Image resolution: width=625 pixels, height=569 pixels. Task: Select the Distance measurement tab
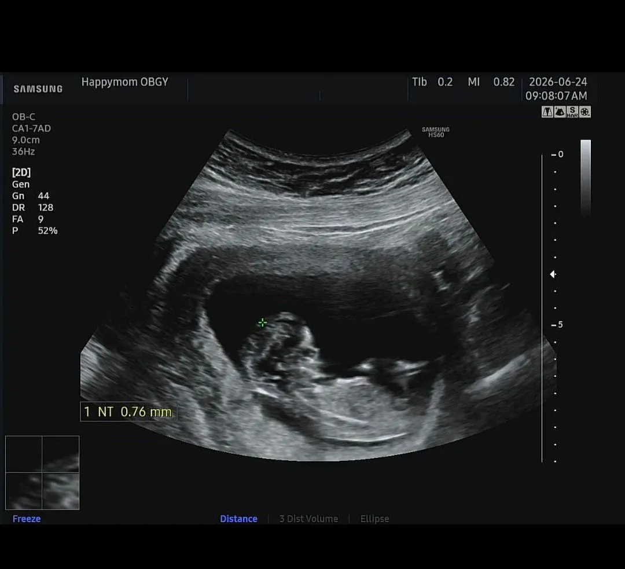click(x=238, y=519)
